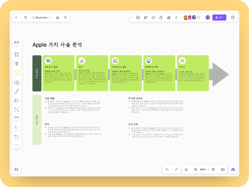Select the pen drawing tool
Screen dimensions: 249x187
click(x=16, y=101)
